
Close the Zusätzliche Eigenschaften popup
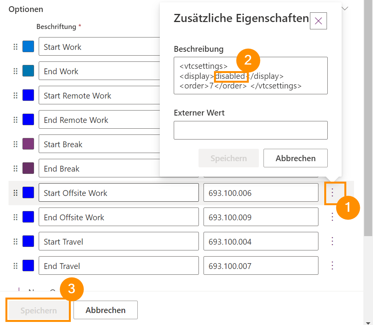[x=318, y=21]
